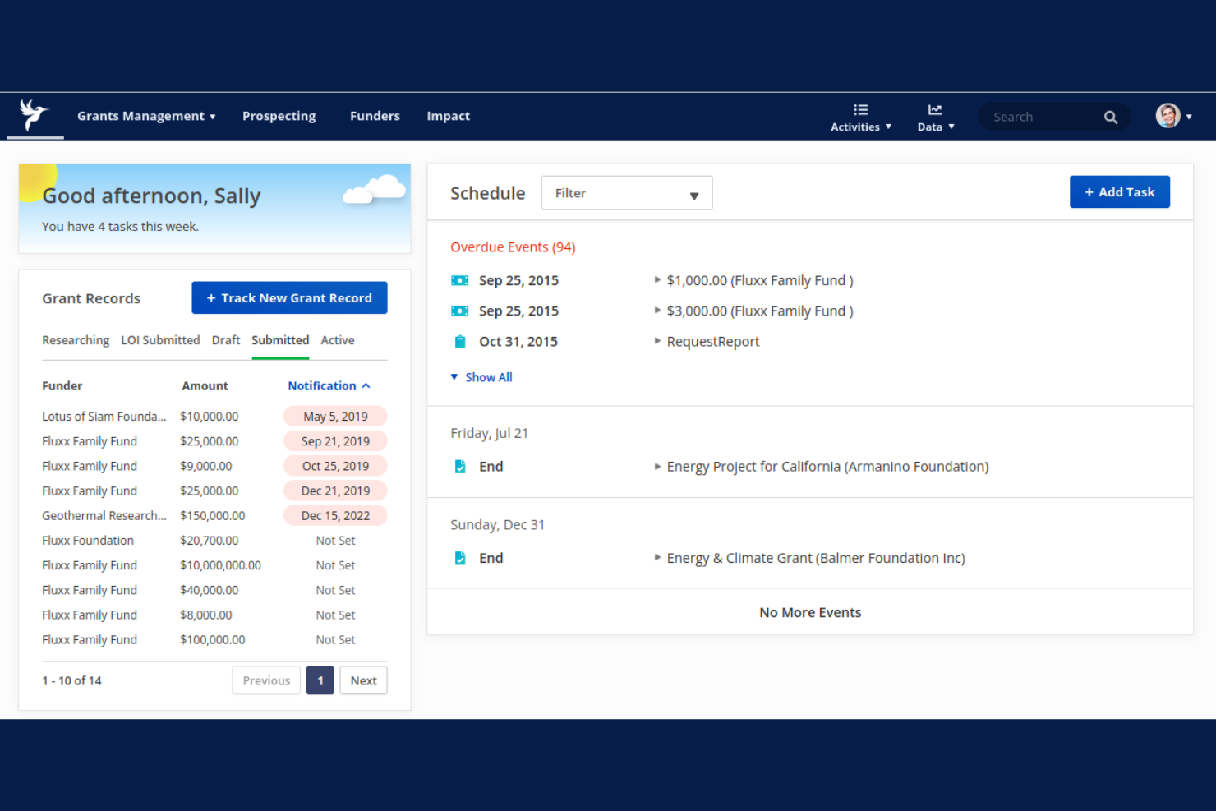Viewport: 1216px width, 811px height.
Task: Click the May 5, 2019 notification badge
Action: 335,417
